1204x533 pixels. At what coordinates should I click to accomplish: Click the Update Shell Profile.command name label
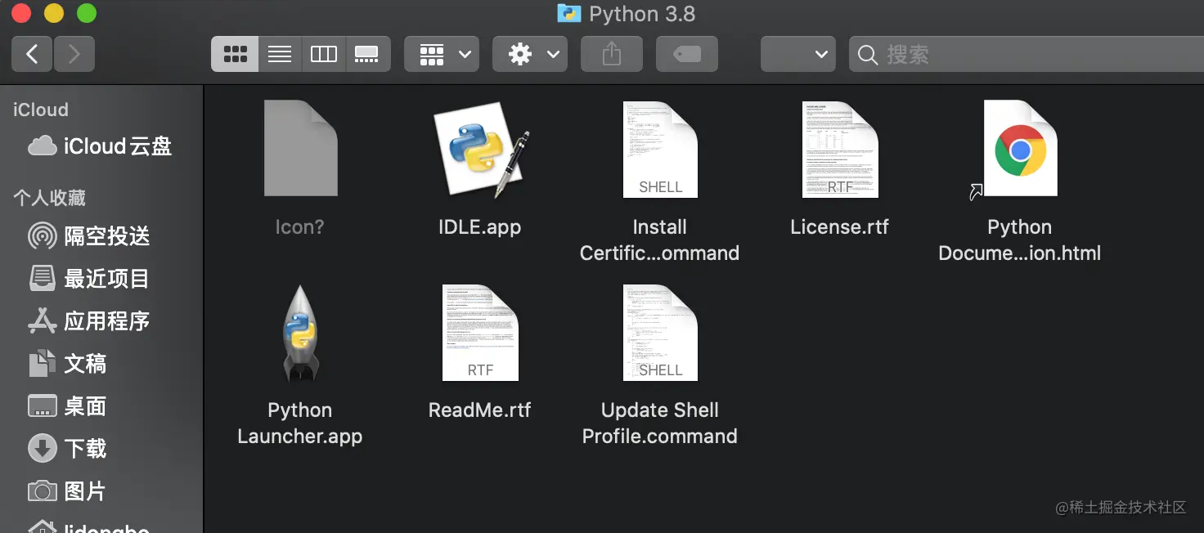(660, 423)
